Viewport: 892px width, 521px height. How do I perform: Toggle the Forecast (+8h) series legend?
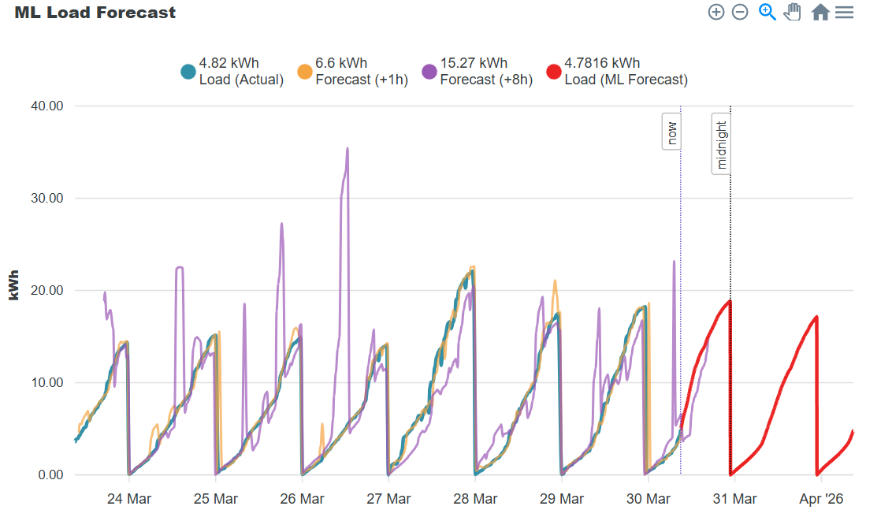[x=478, y=71]
